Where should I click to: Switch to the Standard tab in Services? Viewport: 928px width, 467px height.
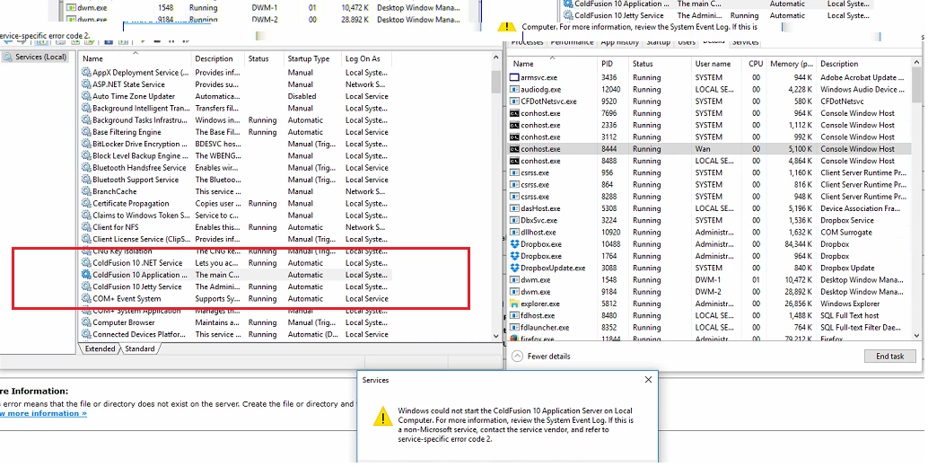pos(140,348)
